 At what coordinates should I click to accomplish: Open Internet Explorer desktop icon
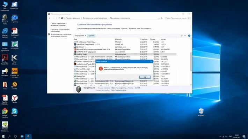(5, 33)
